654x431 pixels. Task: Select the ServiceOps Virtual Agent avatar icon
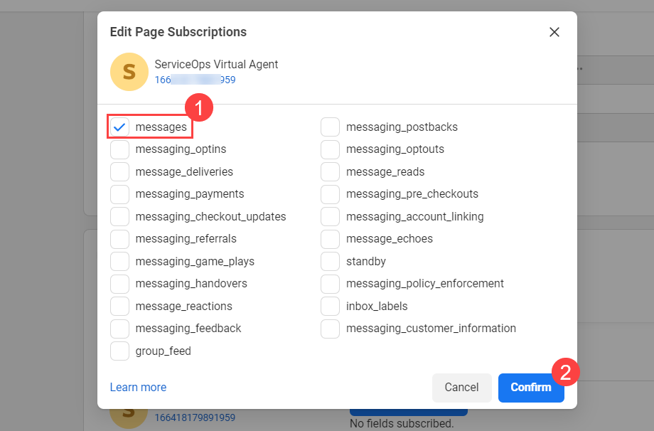click(x=129, y=71)
